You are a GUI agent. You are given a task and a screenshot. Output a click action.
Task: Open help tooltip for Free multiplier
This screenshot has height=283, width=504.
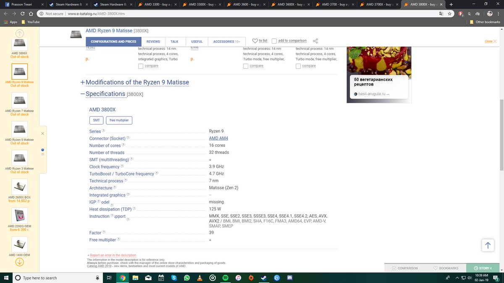click(x=118, y=239)
